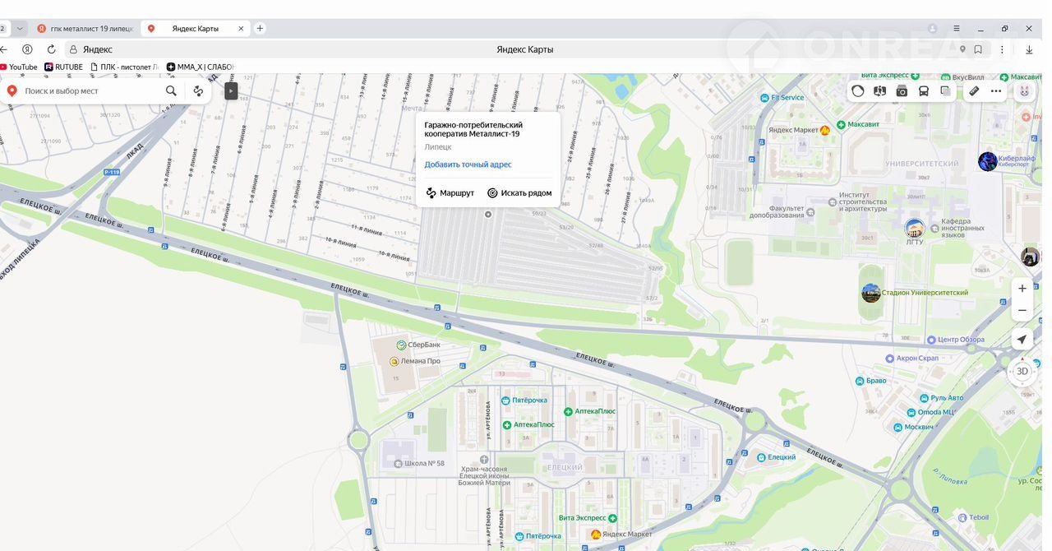Click the locate-me arrow button
The image size is (1052, 551).
[x=1022, y=340]
